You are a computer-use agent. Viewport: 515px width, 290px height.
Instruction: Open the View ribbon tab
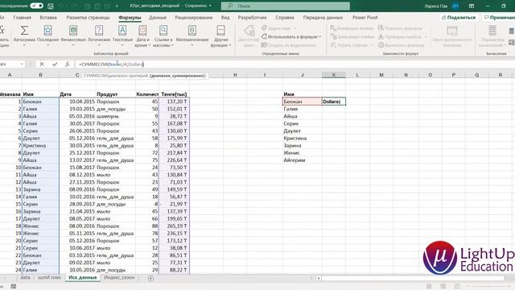click(x=225, y=18)
